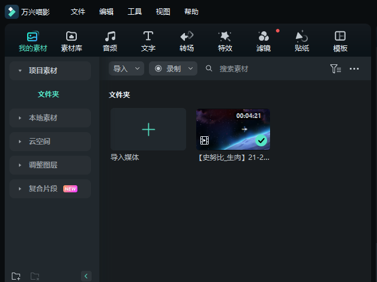Open the 导入 dropdown arrow
This screenshot has width=377, height=282.
click(x=137, y=68)
